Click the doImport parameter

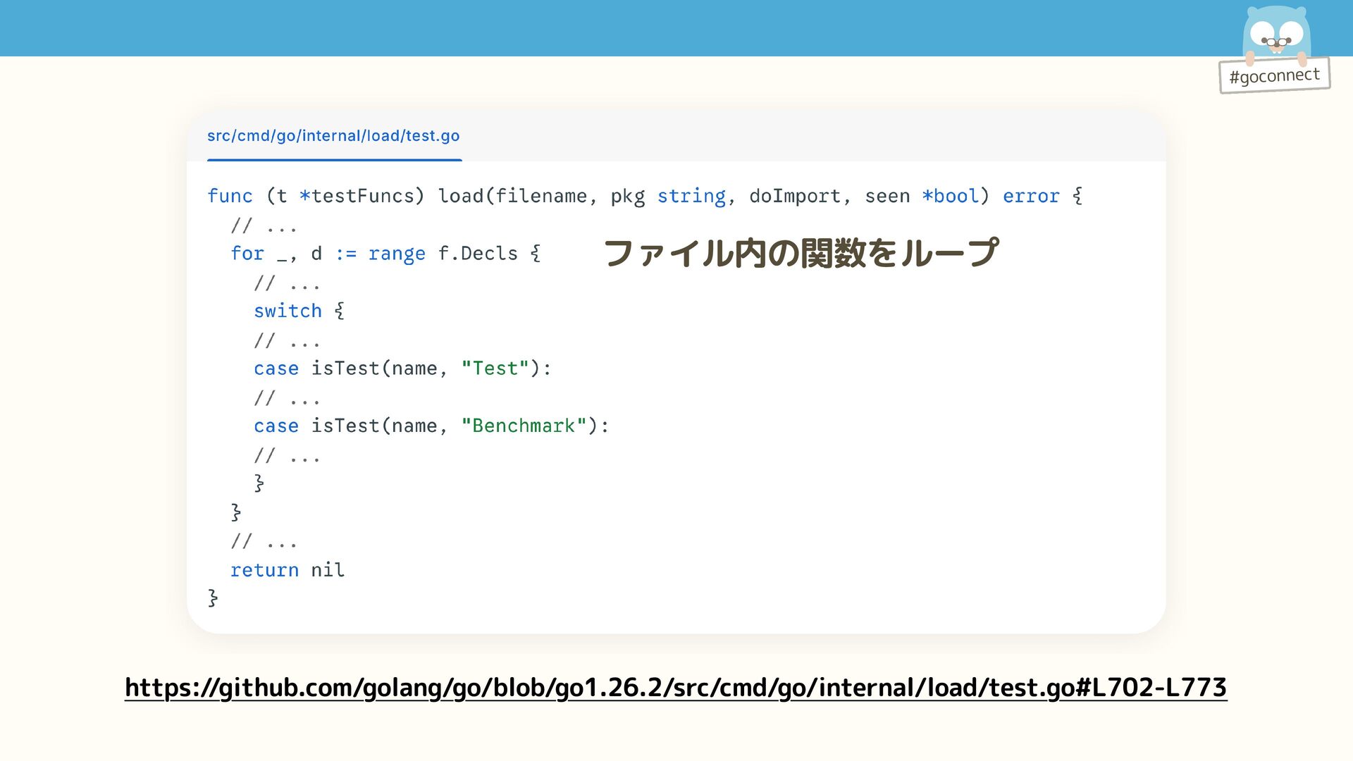[794, 196]
